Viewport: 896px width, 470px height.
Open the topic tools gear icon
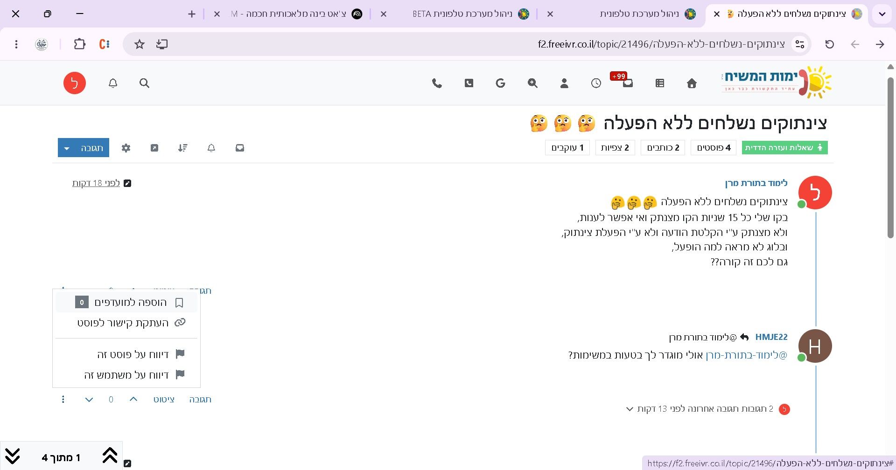(126, 148)
